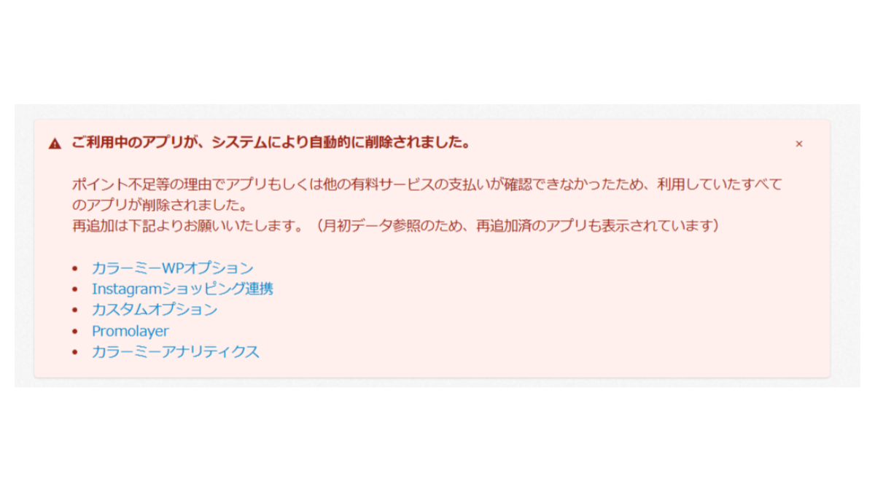Screen dimensions: 875x492
Task: Go to the カラーミーアナリティクス link
Action: pyautogui.click(x=176, y=351)
